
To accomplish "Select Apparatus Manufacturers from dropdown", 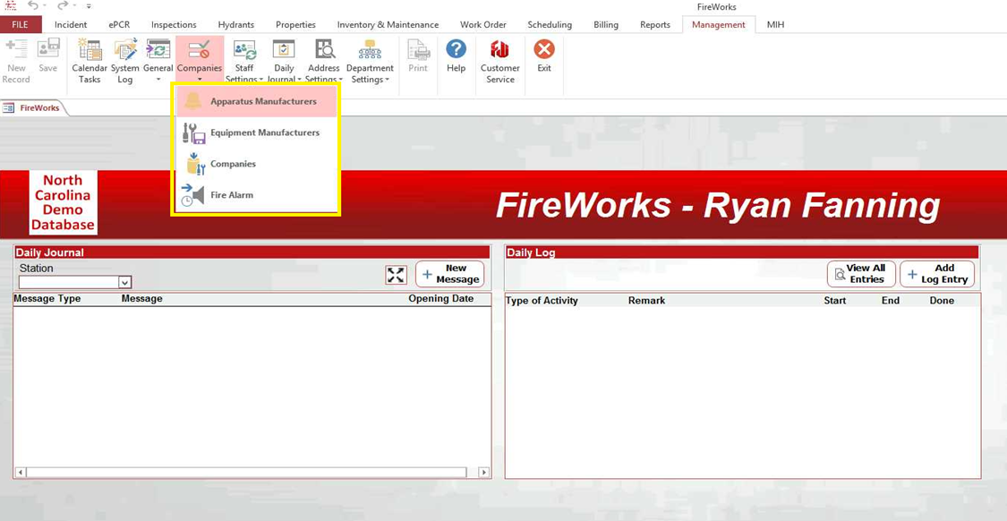I will [x=256, y=101].
